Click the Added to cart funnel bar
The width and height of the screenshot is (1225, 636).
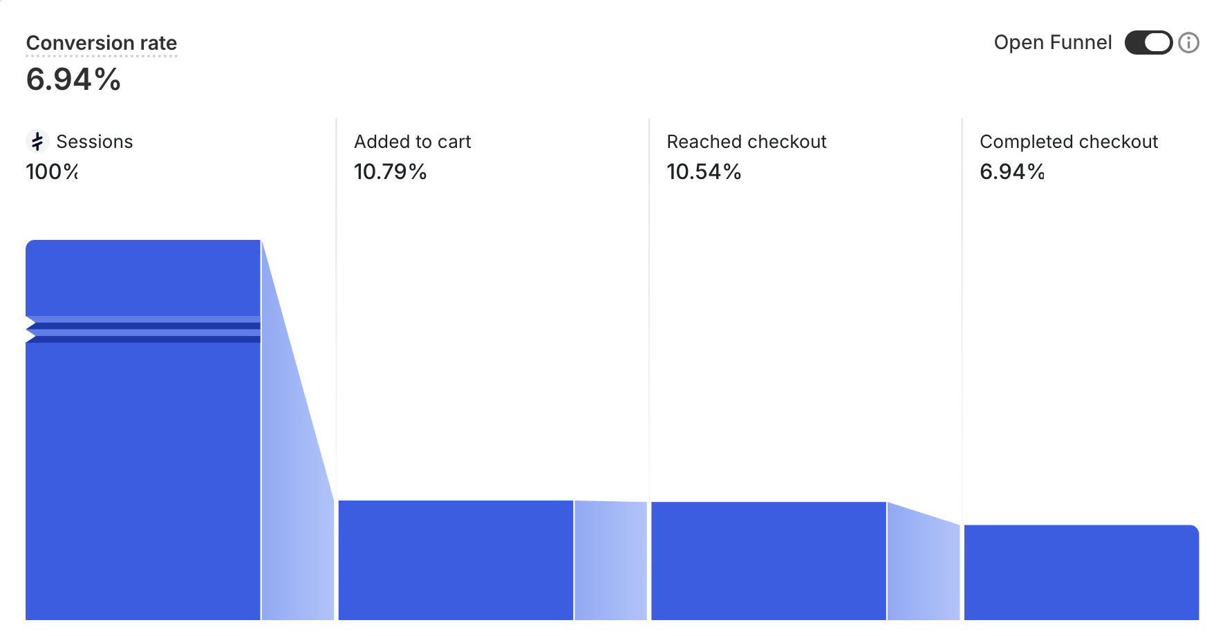coord(456,560)
